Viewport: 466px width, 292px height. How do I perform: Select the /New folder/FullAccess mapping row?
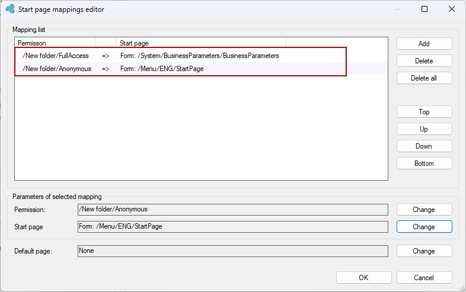[x=201, y=56]
